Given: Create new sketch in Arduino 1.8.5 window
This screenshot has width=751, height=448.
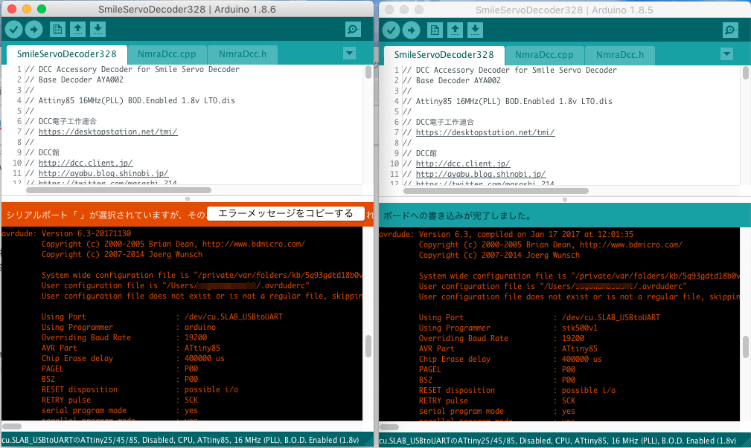Looking at the screenshot, I should (x=435, y=30).
